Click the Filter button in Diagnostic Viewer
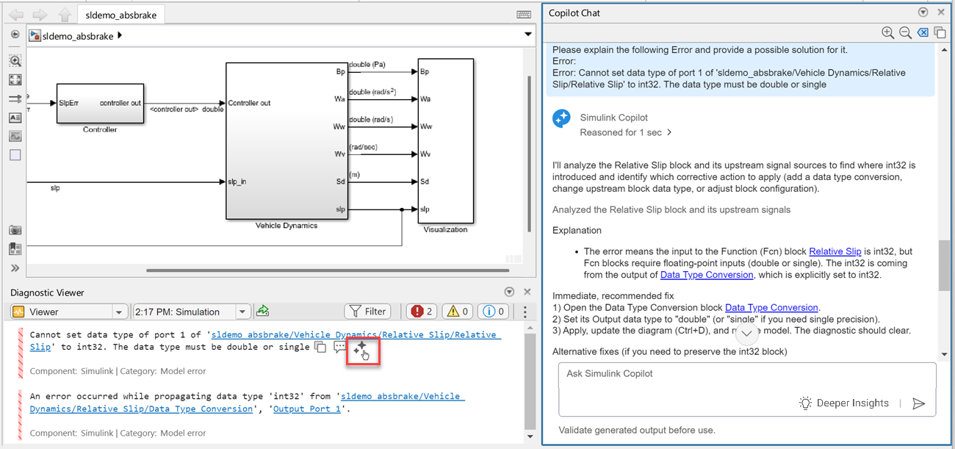 pyautogui.click(x=367, y=312)
